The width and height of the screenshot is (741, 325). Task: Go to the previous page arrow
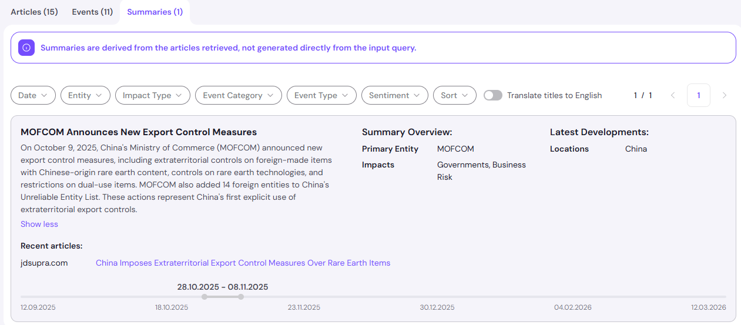673,95
